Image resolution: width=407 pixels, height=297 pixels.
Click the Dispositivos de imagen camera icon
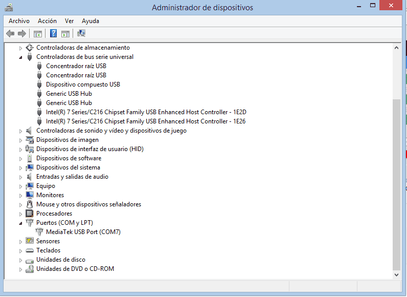pyautogui.click(x=30, y=140)
